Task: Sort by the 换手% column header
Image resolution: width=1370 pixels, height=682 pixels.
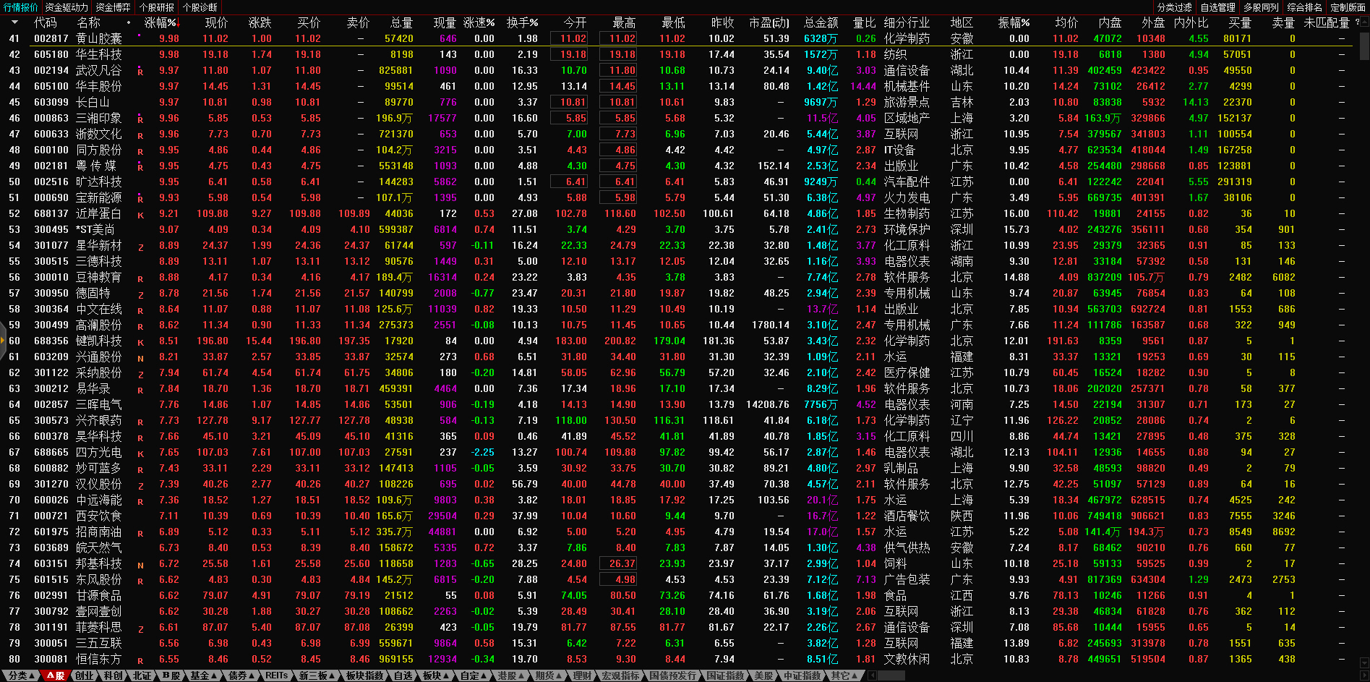Action: (521, 23)
